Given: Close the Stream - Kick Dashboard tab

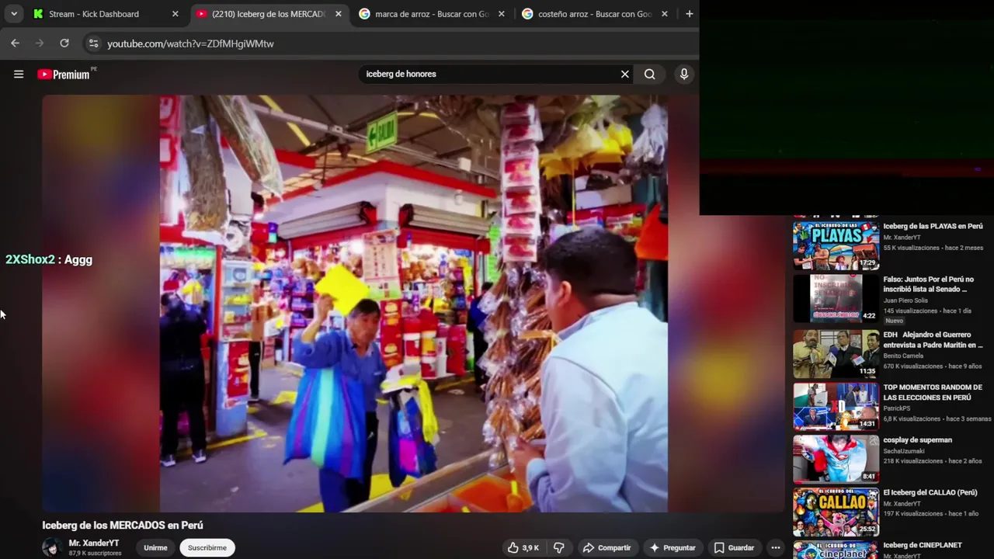Looking at the screenshot, I should (175, 14).
